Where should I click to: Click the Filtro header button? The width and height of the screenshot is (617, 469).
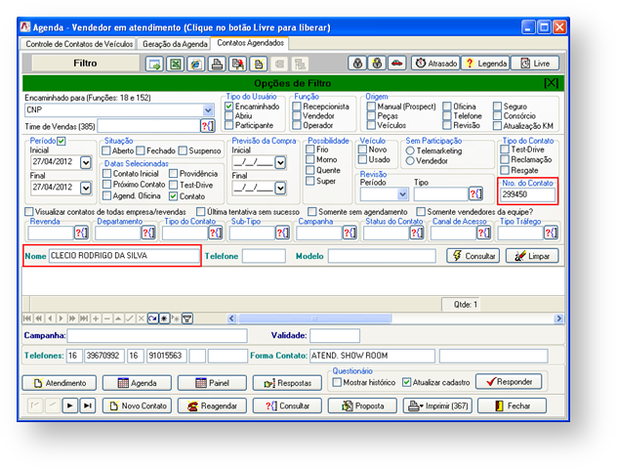coord(85,63)
